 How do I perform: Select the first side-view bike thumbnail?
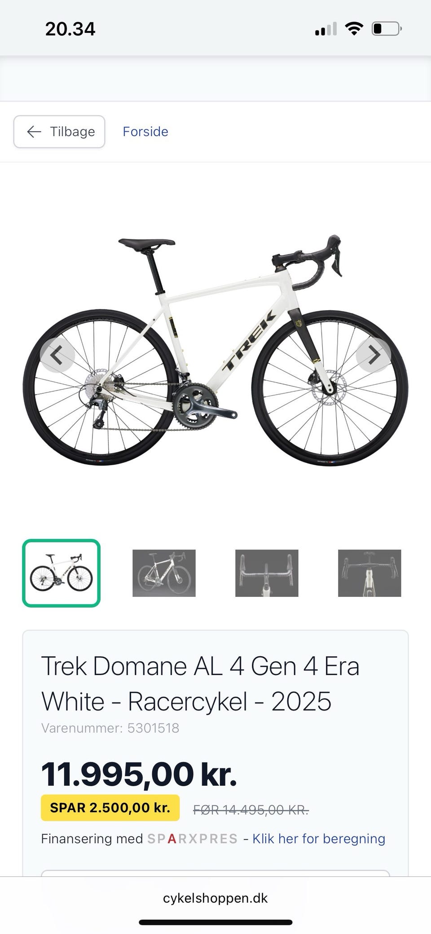click(61, 573)
